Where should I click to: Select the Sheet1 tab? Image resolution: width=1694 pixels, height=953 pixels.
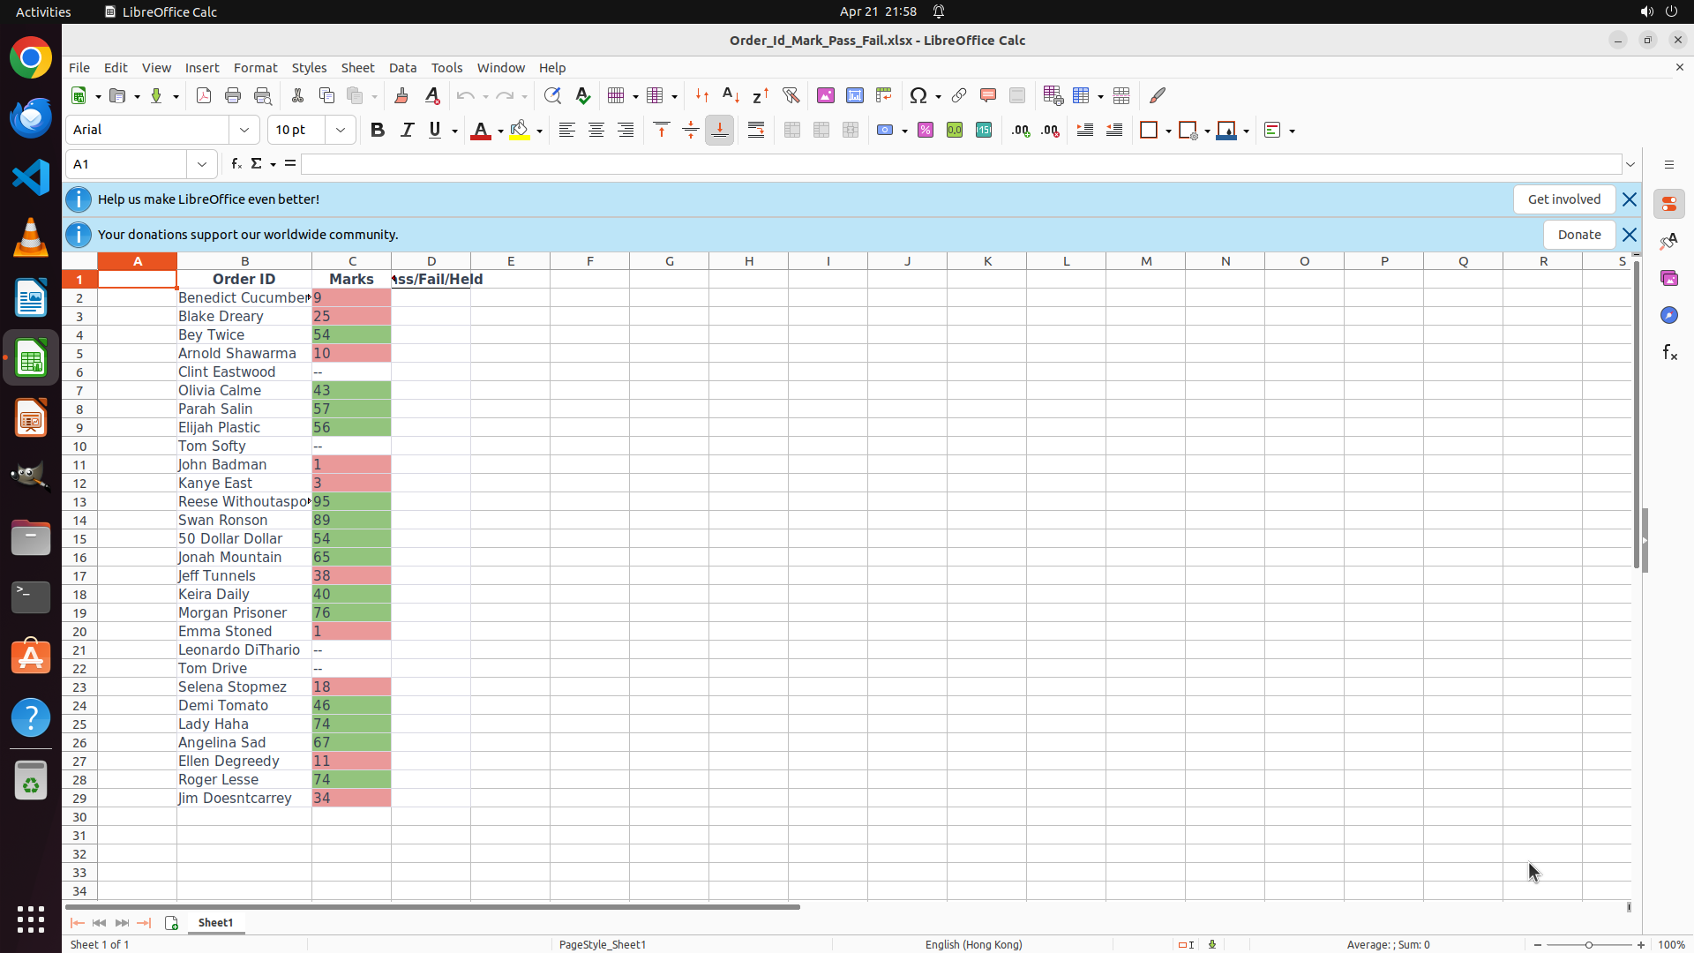[x=216, y=923]
